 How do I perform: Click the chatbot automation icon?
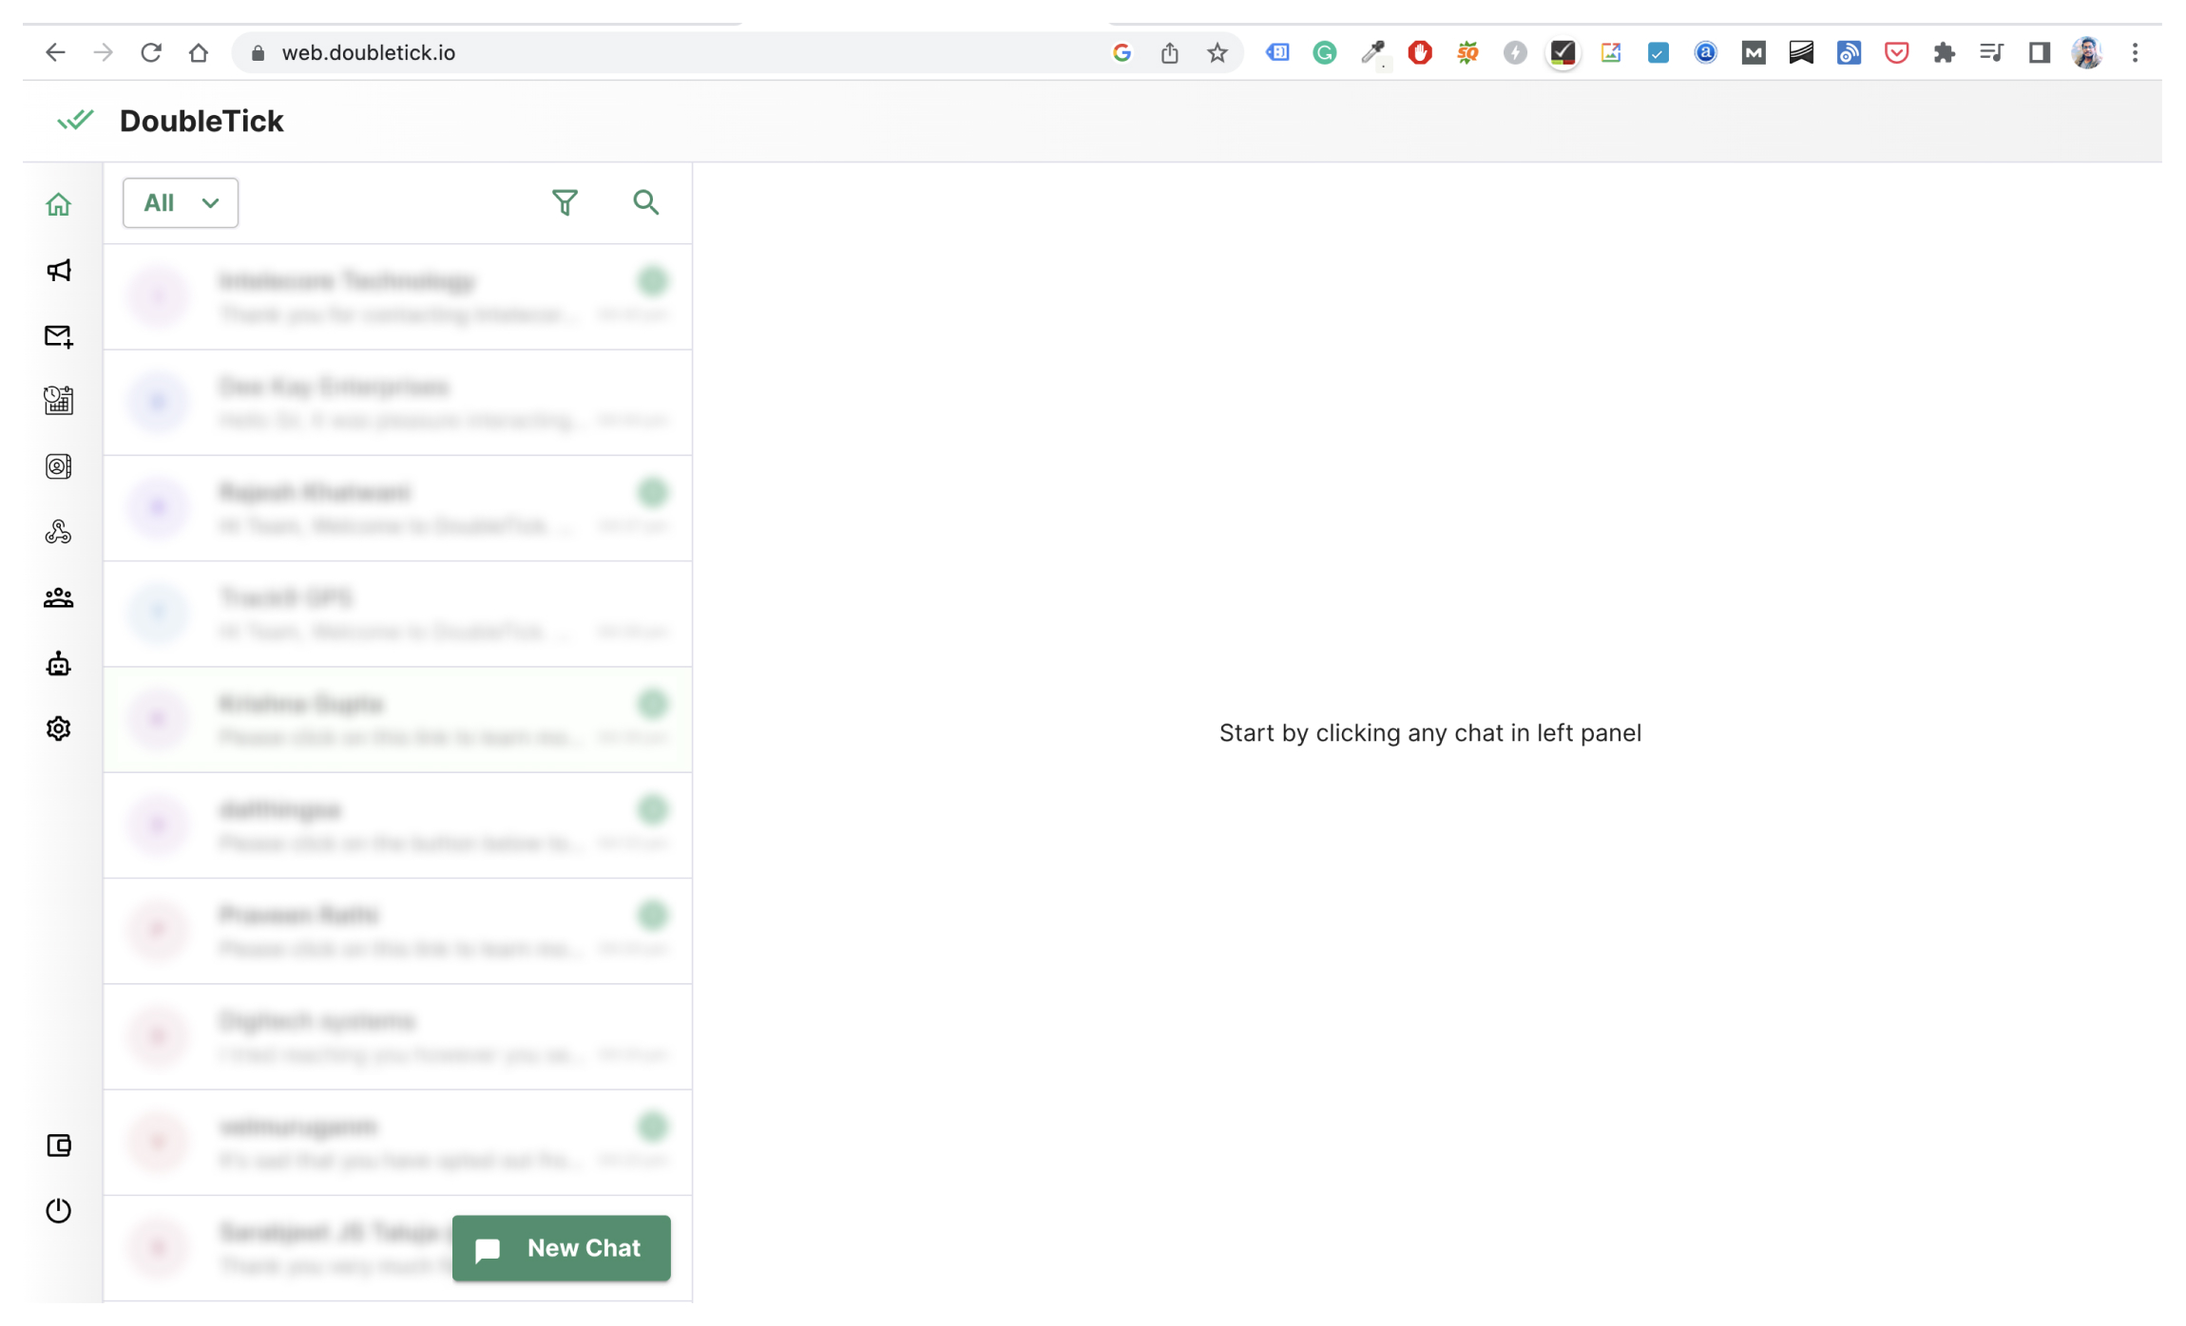pyautogui.click(x=58, y=663)
